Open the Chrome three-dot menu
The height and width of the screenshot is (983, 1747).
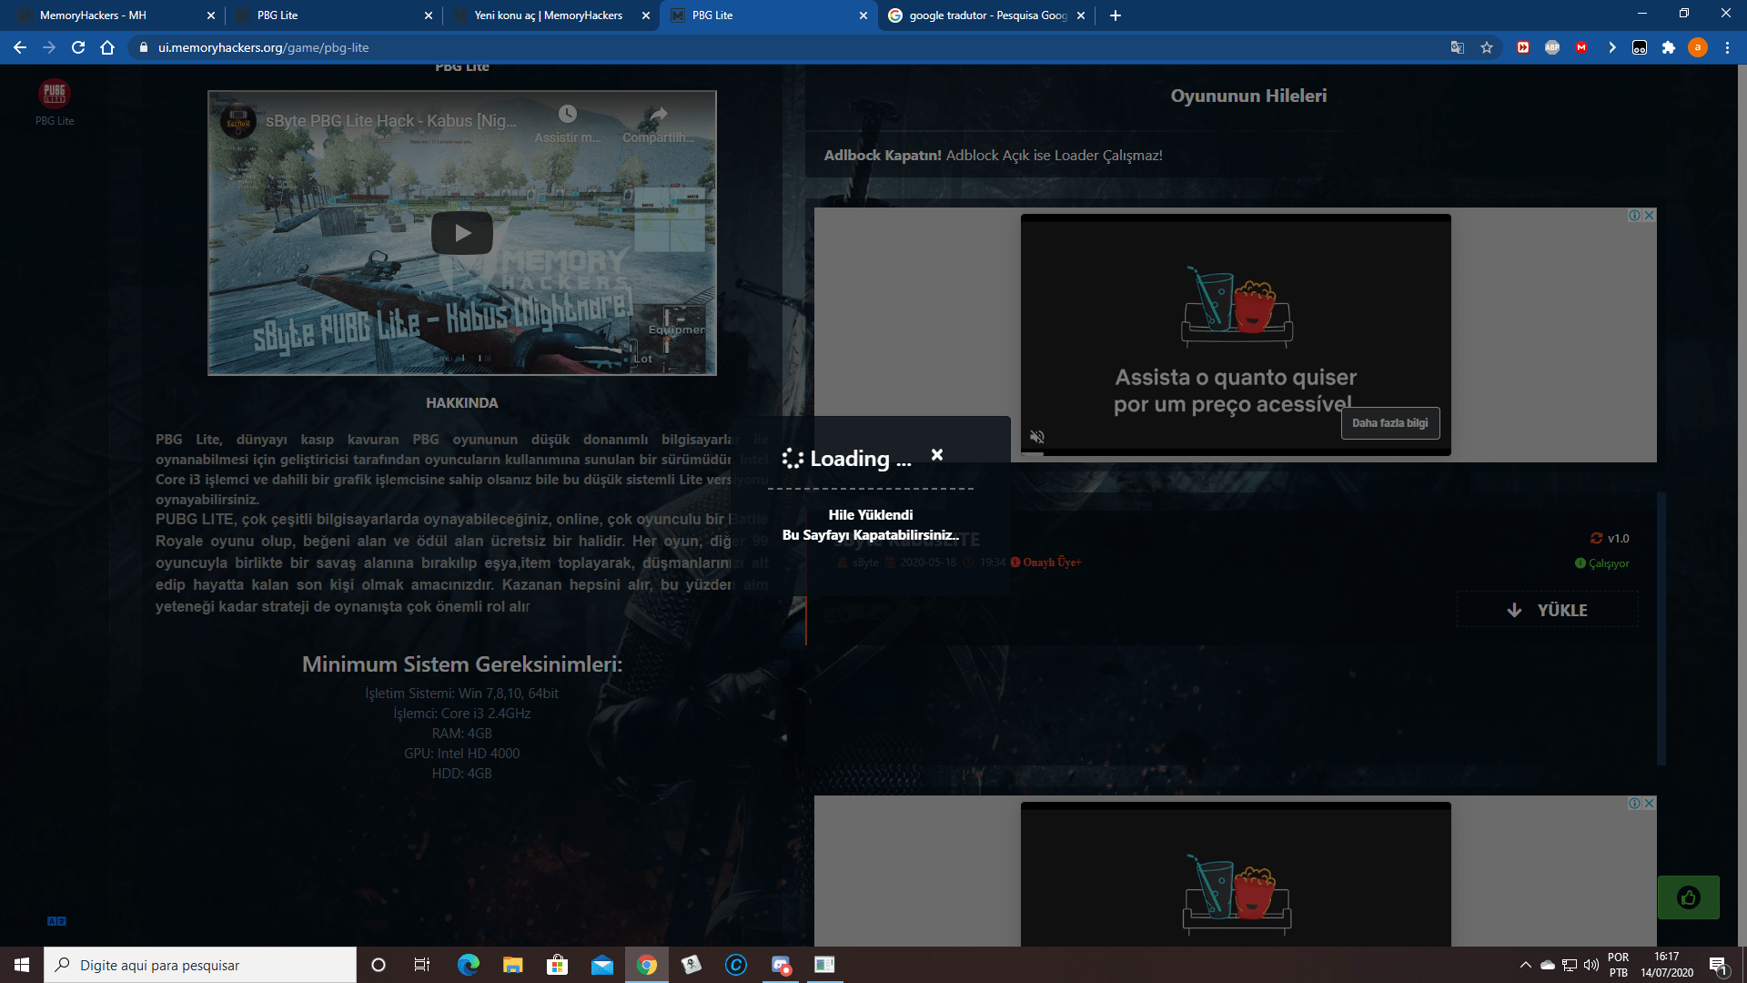pos(1727,47)
